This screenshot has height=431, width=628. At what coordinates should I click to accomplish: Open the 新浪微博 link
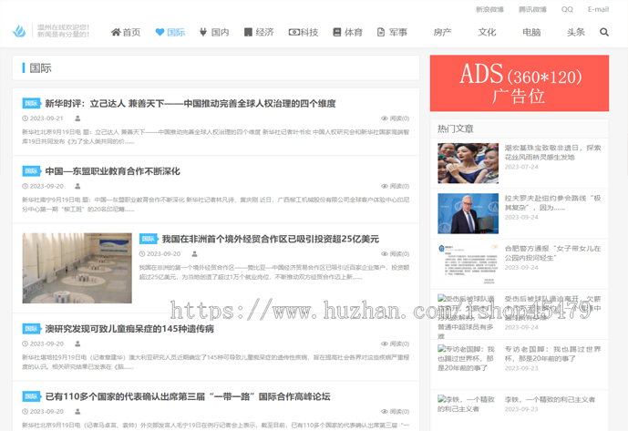(x=489, y=9)
